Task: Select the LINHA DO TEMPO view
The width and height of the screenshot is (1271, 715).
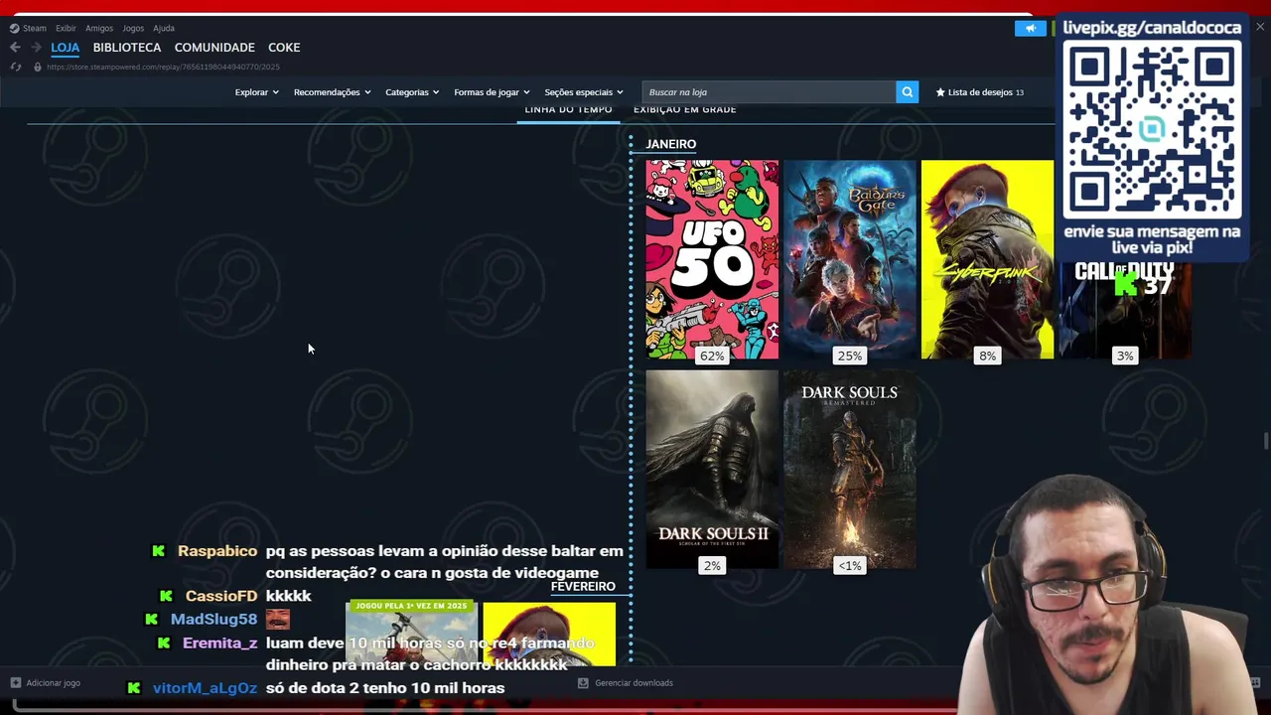Action: click(x=568, y=109)
